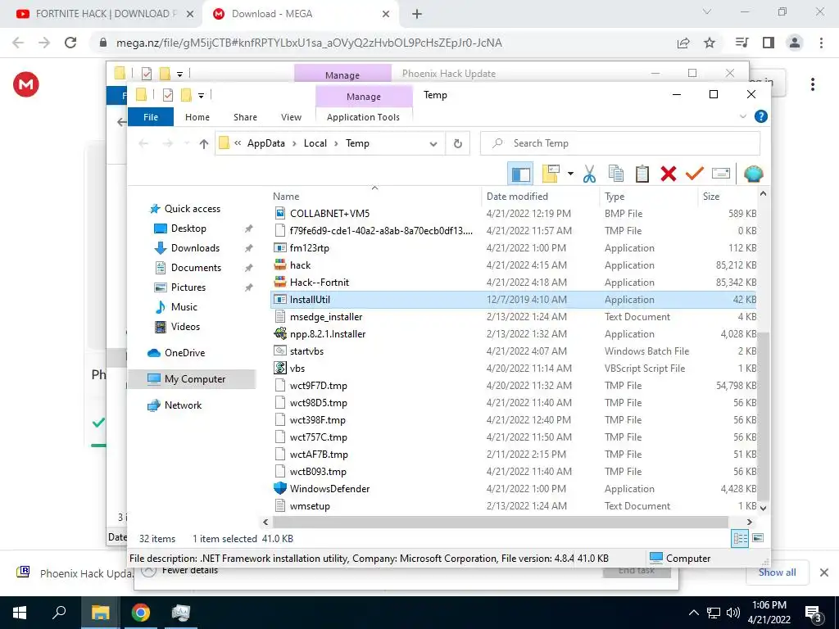Screen dimensions: 839x629
Task: Open the Share ribbon tab
Action: (245, 117)
